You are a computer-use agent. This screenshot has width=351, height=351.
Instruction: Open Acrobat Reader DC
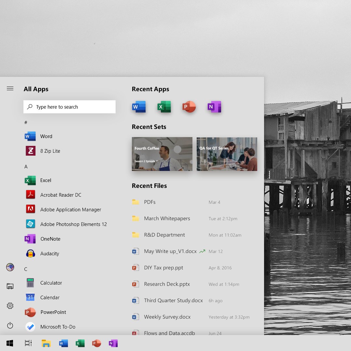(x=61, y=195)
